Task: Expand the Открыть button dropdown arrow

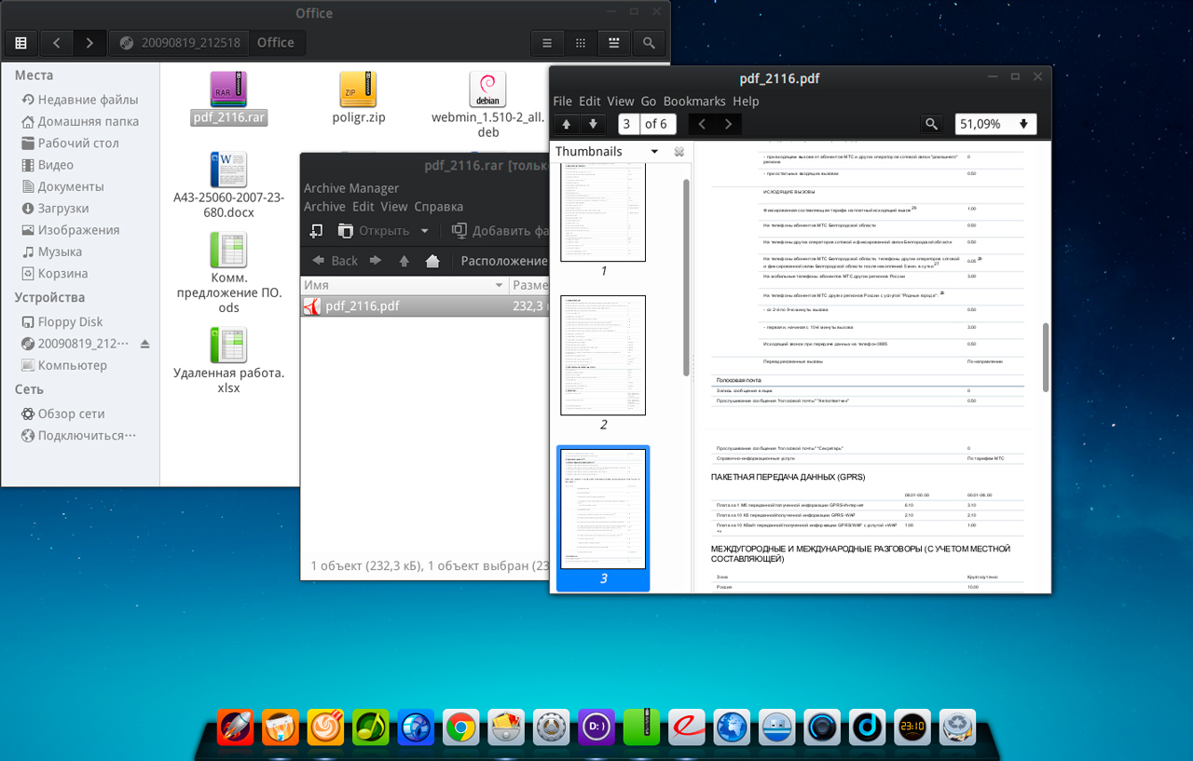Action: (x=425, y=231)
